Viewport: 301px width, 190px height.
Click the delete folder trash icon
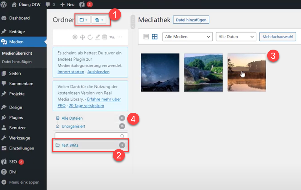tap(104, 37)
